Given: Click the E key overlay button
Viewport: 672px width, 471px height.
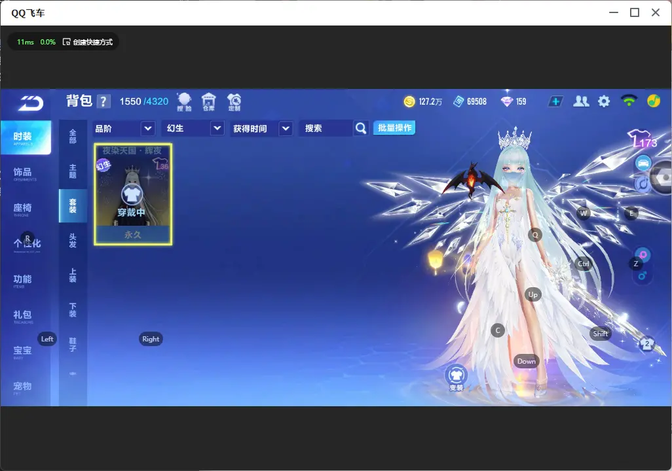Looking at the screenshot, I should (x=631, y=213).
